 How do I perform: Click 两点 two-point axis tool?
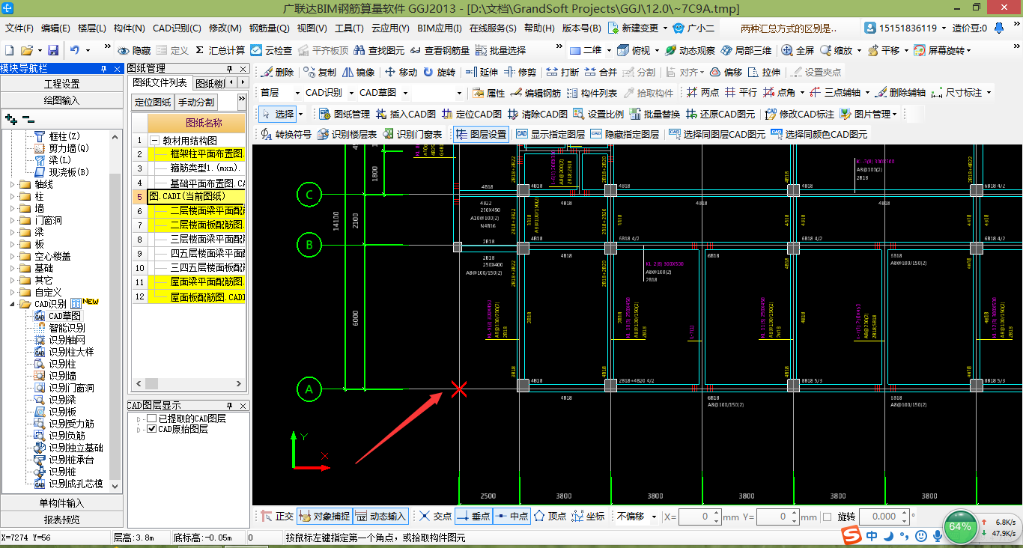point(702,93)
